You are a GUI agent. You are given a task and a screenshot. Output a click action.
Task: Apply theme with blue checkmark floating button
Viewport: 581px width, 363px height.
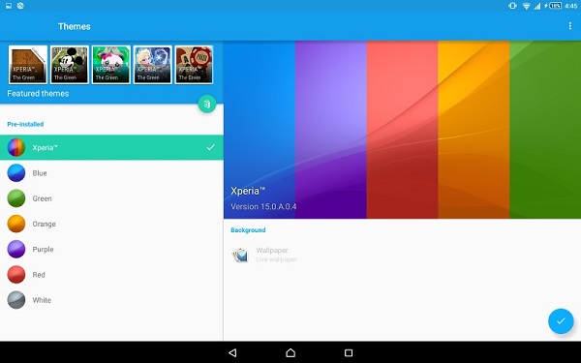click(x=561, y=320)
